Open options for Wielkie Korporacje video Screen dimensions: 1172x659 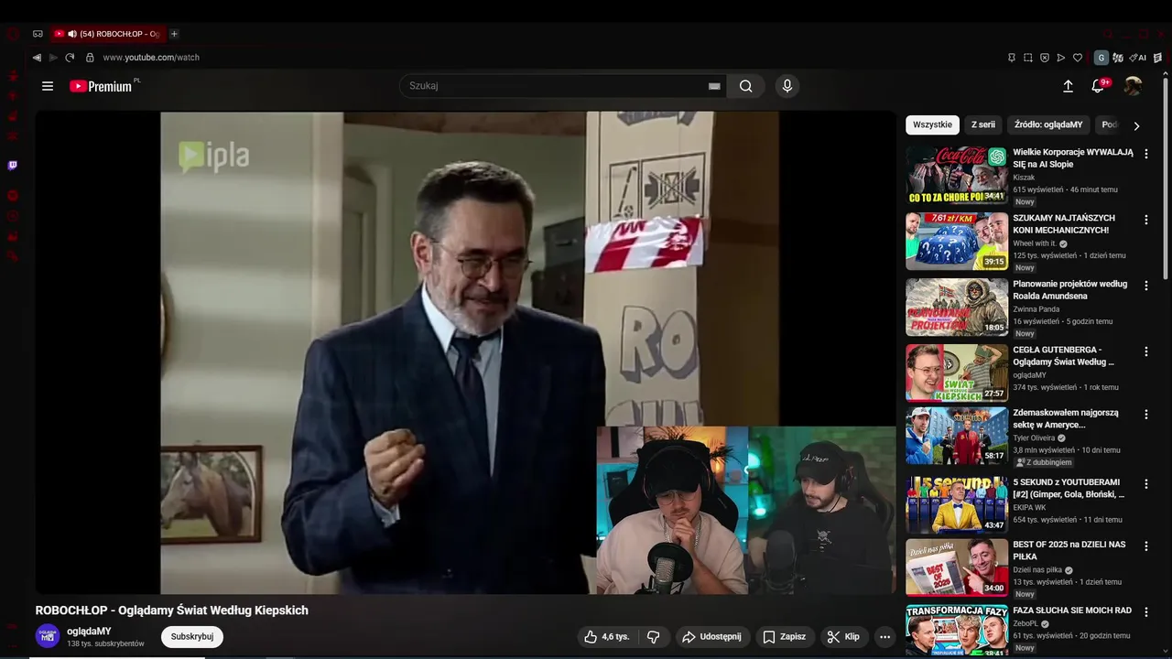1145,154
